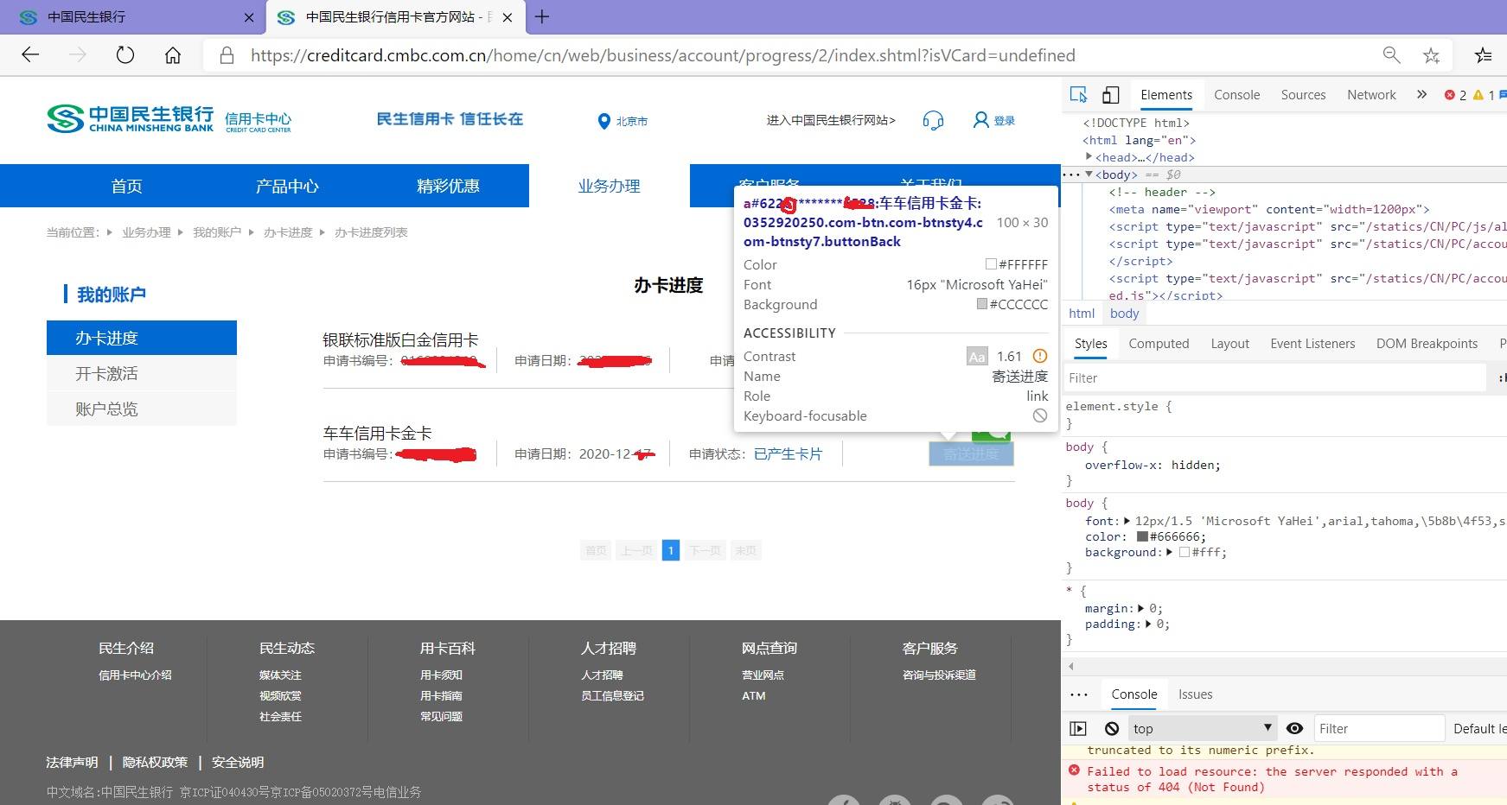This screenshot has height=805, width=1507.
Task: Select 账户总览 in the sidebar
Action: point(142,409)
